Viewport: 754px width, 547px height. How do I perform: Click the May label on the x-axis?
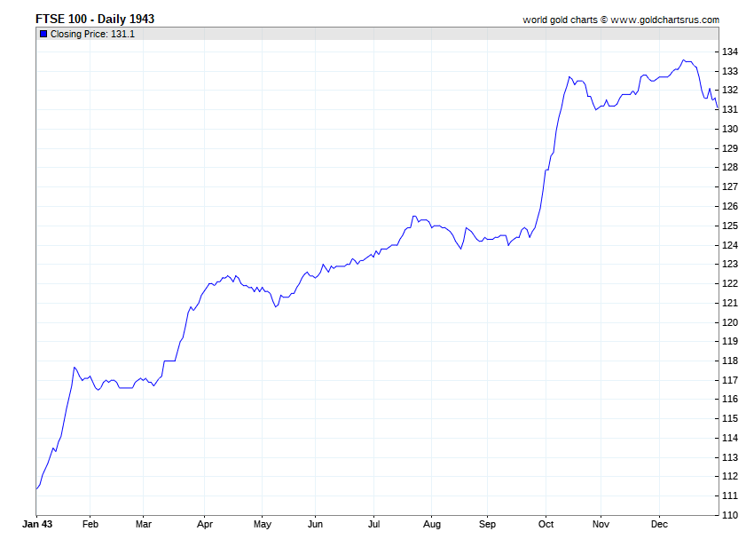tap(261, 524)
